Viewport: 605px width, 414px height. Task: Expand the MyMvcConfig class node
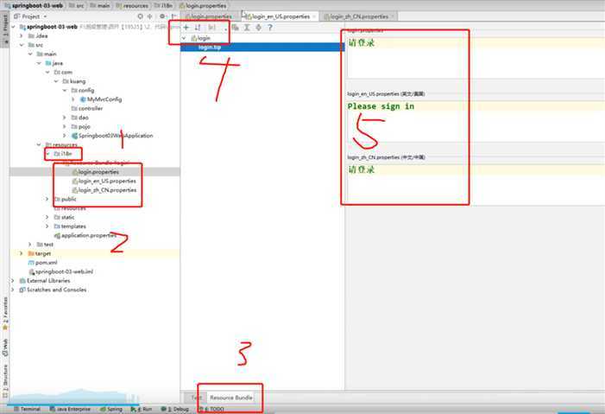coord(73,99)
